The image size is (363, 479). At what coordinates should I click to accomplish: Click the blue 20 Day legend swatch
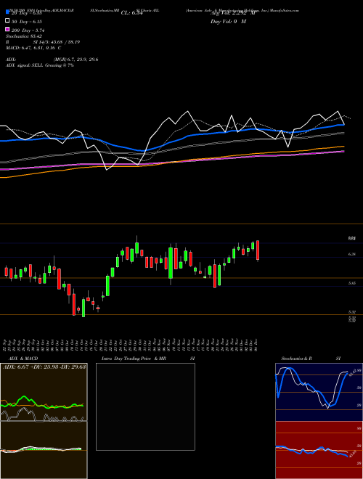click(x=7, y=12)
